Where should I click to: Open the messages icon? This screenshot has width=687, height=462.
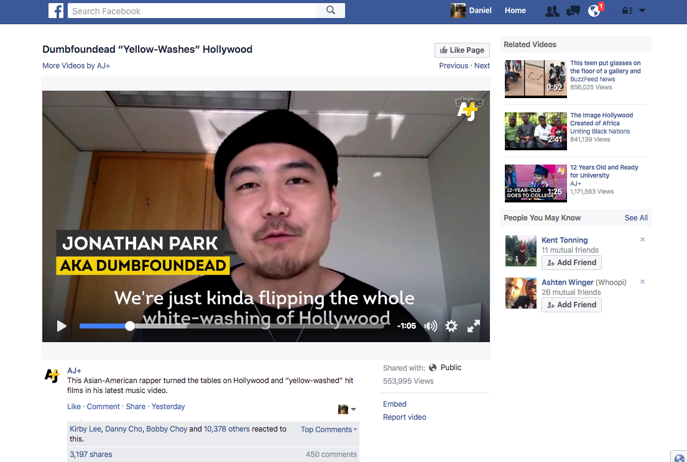(x=573, y=11)
